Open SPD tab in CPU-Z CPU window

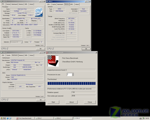pos(26,4)
